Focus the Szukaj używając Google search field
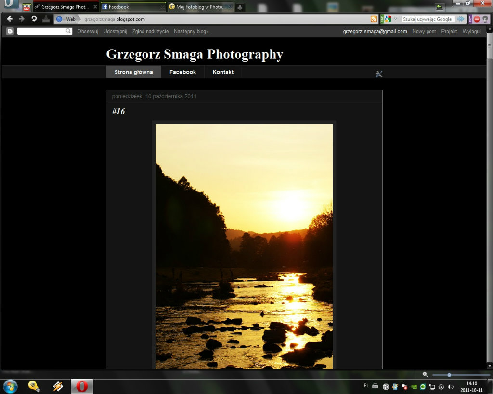The width and height of the screenshot is (493, 394). pos(428,19)
